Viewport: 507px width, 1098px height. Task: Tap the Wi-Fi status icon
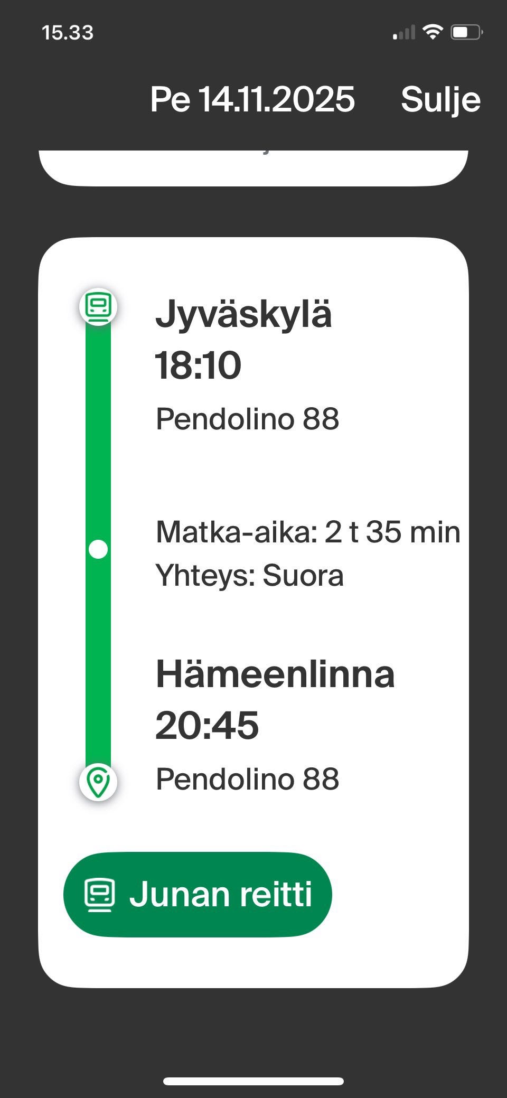(433, 33)
